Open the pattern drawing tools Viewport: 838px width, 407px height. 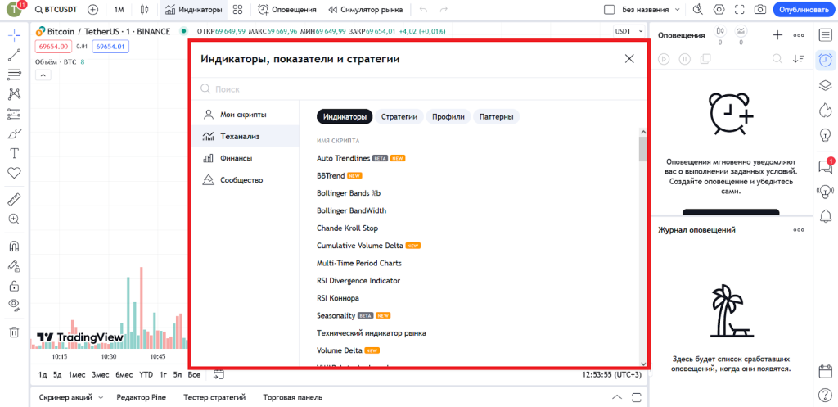click(x=15, y=94)
